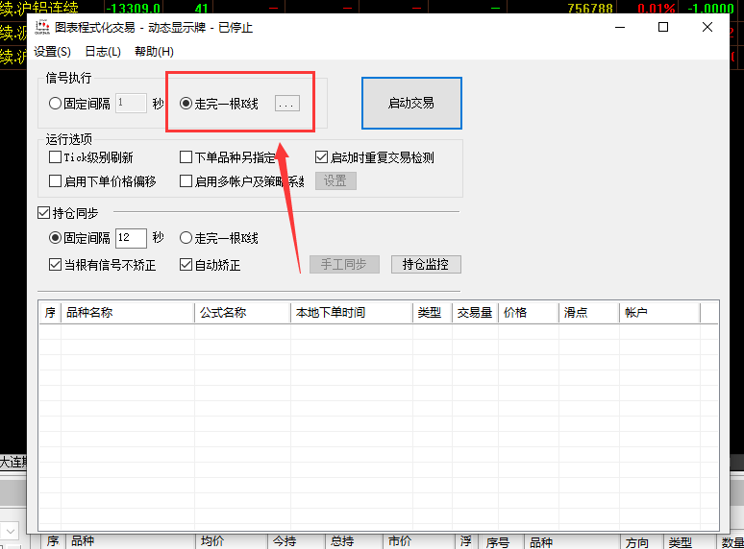Viewport: 744px width, 549px height.
Task: Select 走完一根K线 radio under 持仓同步
Action: pyautogui.click(x=186, y=238)
